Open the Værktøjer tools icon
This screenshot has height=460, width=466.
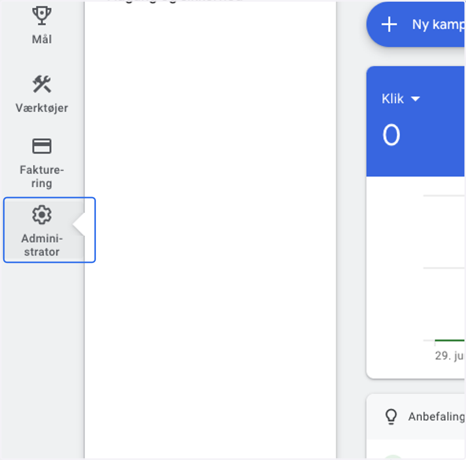pyautogui.click(x=42, y=84)
